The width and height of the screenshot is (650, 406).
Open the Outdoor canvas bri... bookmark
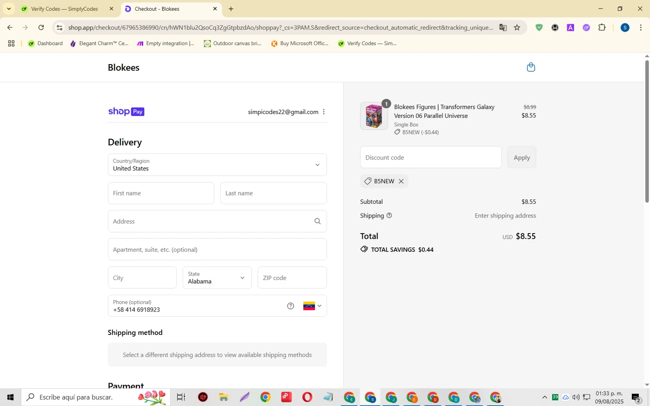click(x=233, y=43)
